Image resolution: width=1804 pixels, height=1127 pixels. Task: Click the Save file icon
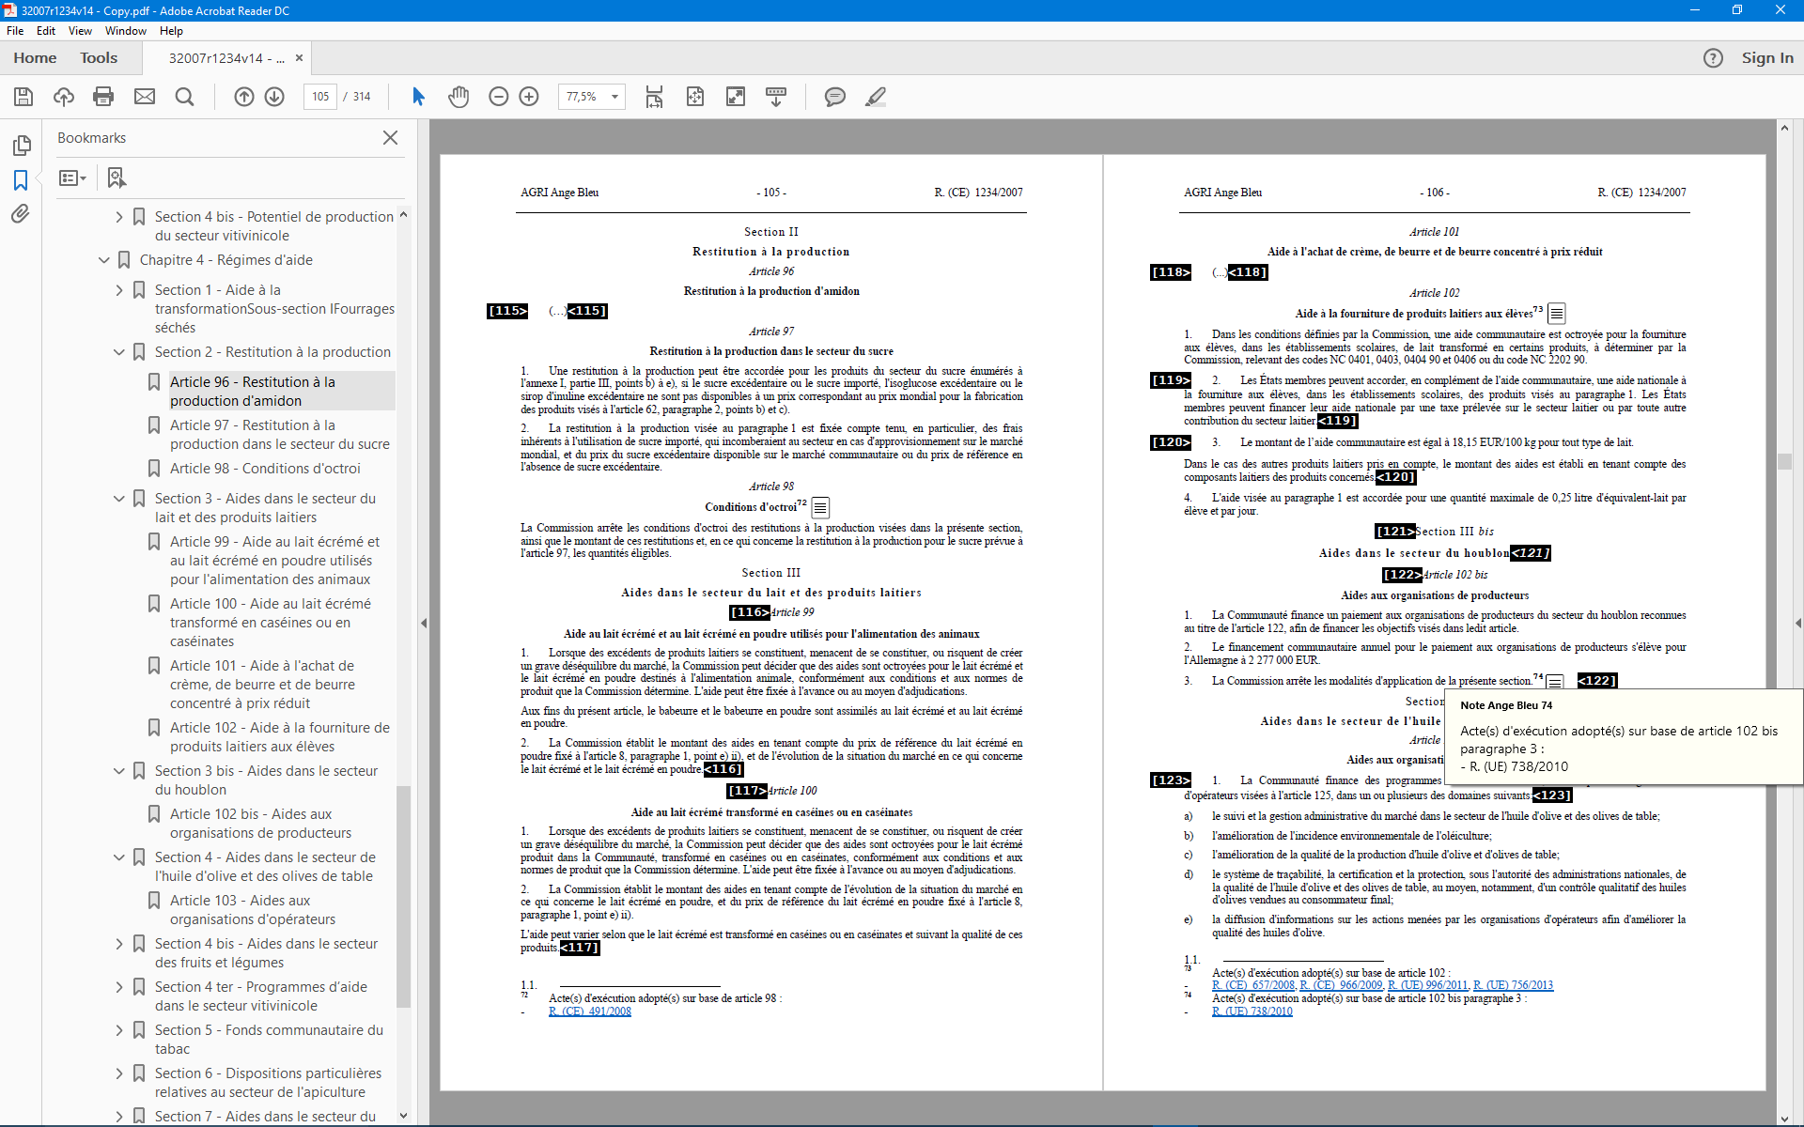pyautogui.click(x=23, y=97)
